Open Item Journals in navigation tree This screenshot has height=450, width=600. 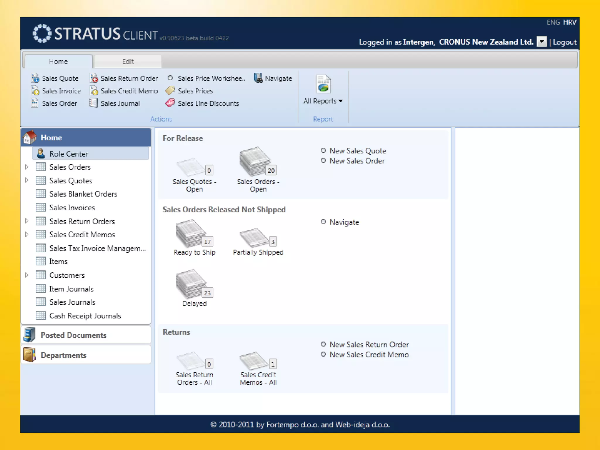click(71, 289)
